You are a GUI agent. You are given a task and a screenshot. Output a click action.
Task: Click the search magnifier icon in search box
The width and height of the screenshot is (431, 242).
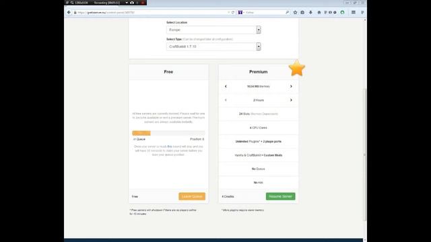click(288, 12)
